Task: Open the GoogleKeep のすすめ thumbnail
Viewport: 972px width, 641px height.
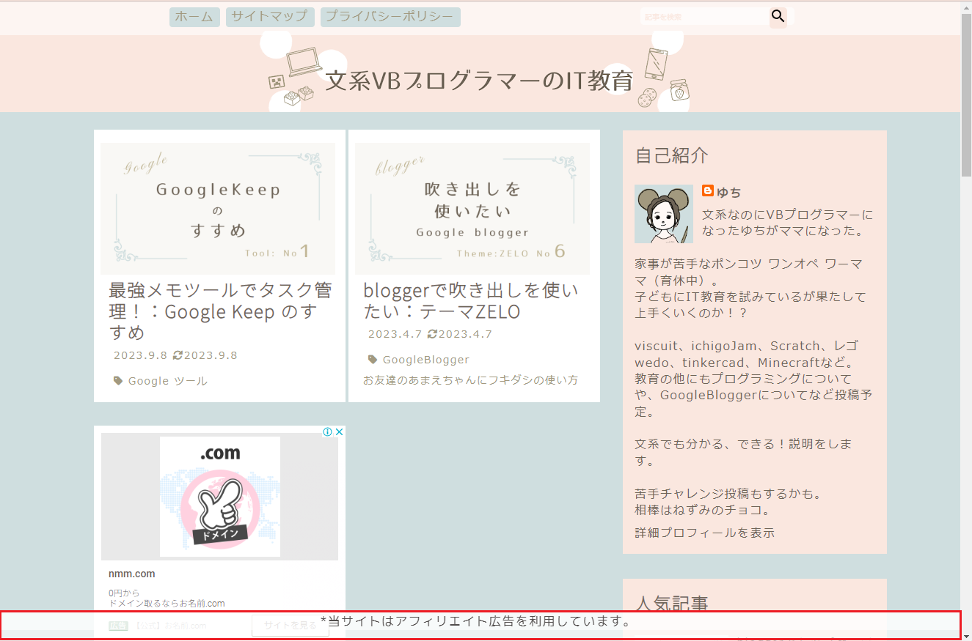Action: click(x=218, y=209)
